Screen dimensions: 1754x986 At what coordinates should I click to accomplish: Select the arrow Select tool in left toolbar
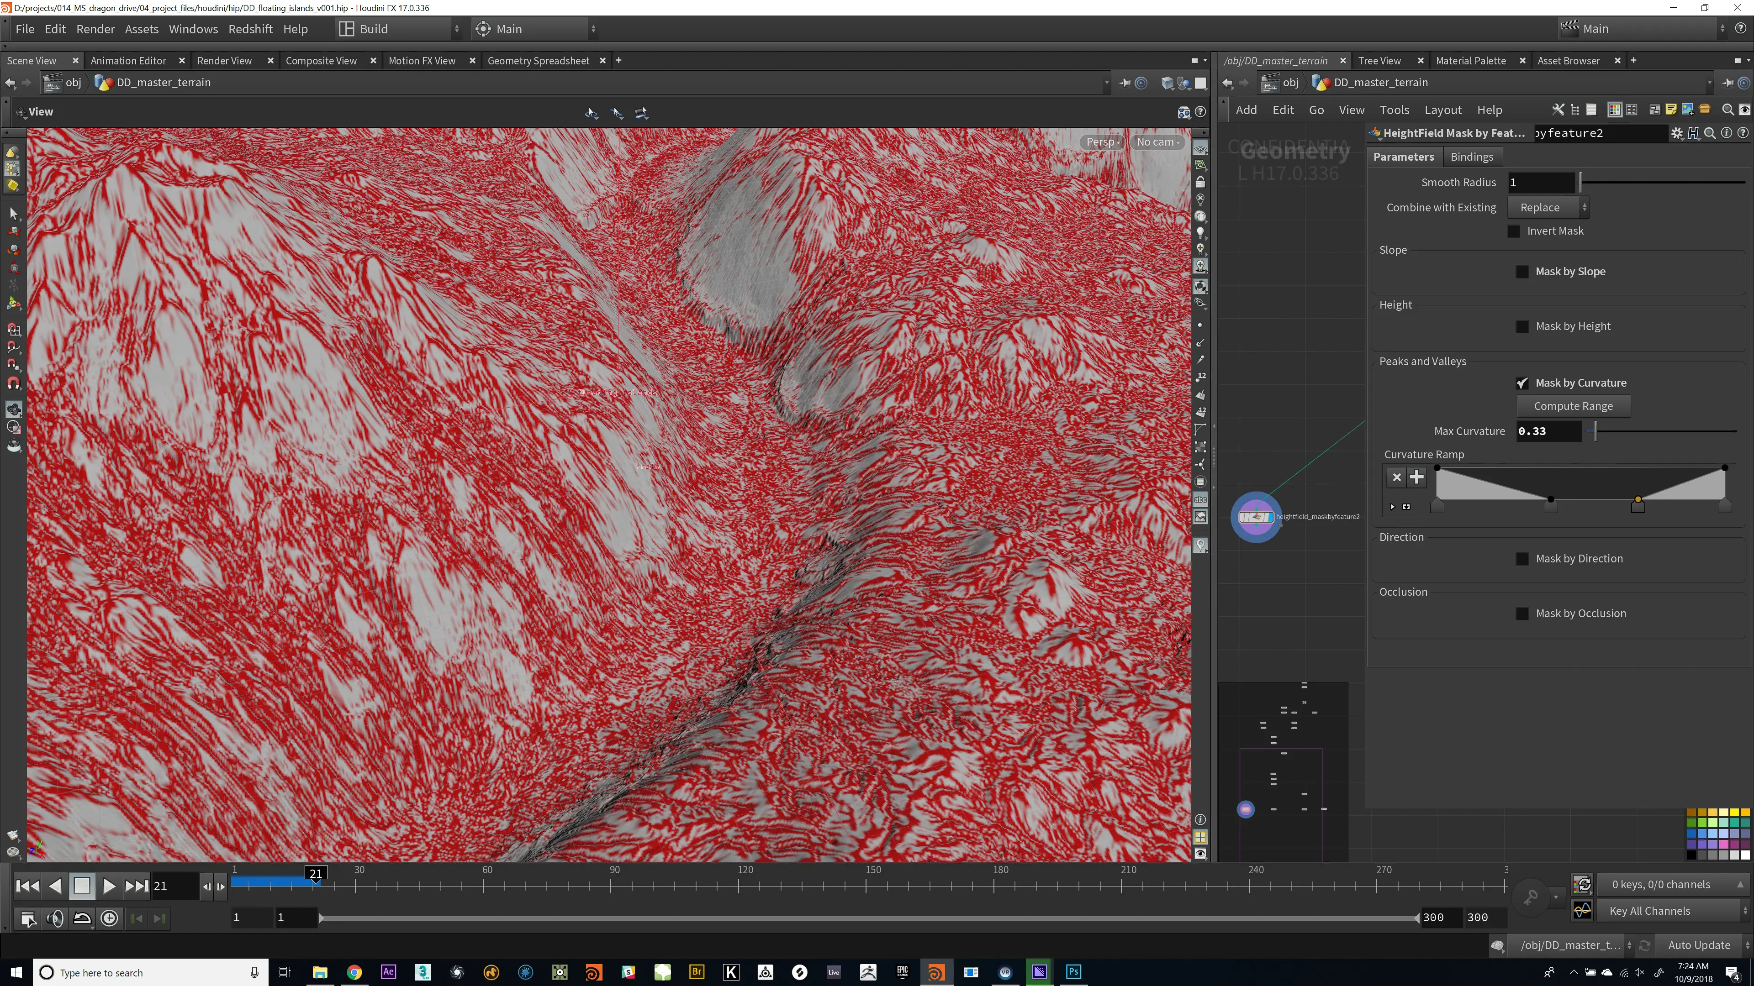13,214
